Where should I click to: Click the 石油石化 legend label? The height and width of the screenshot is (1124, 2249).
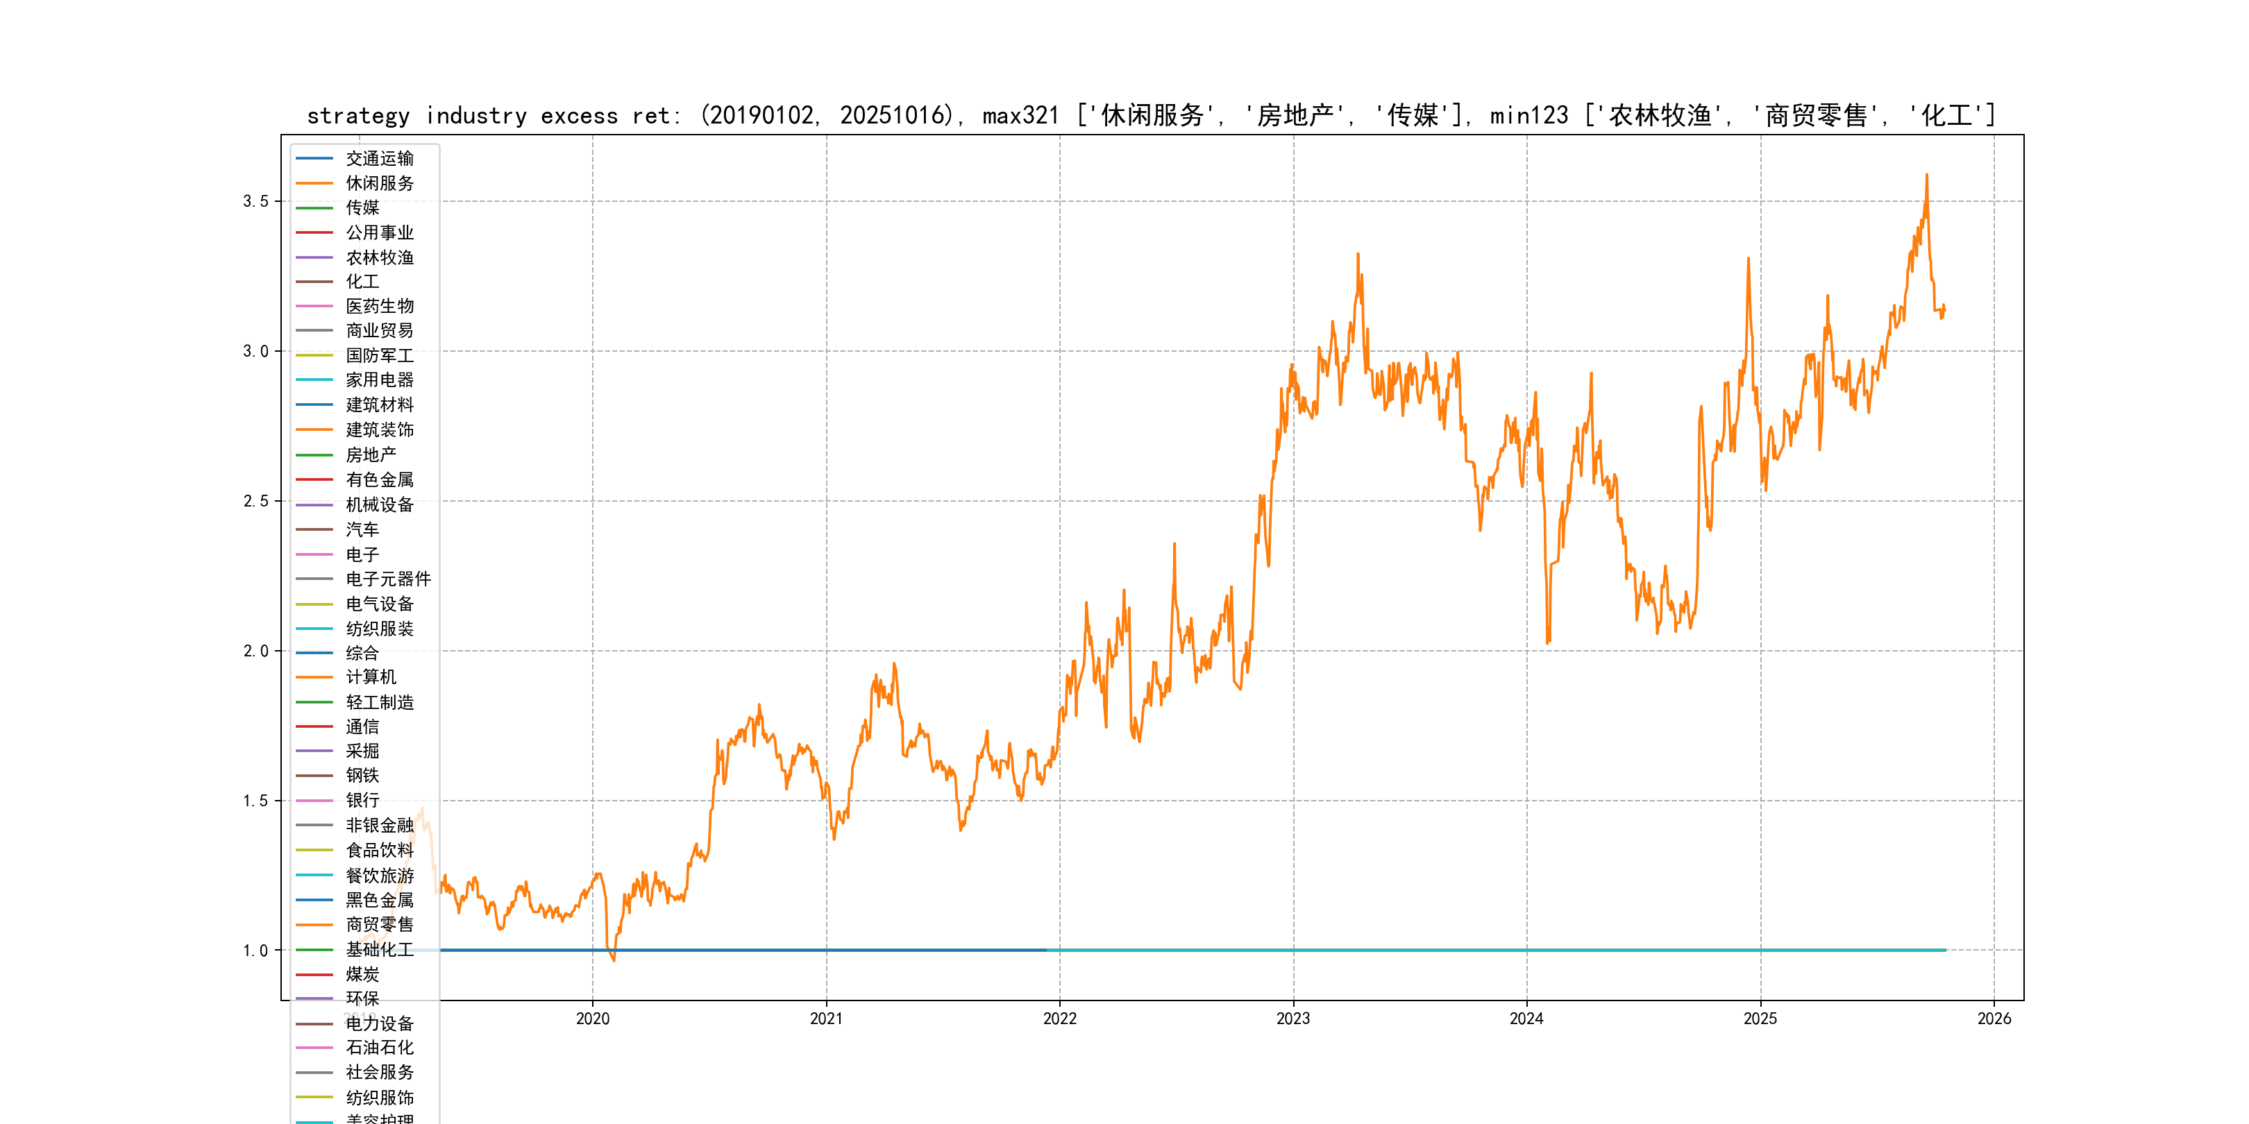[x=379, y=1047]
